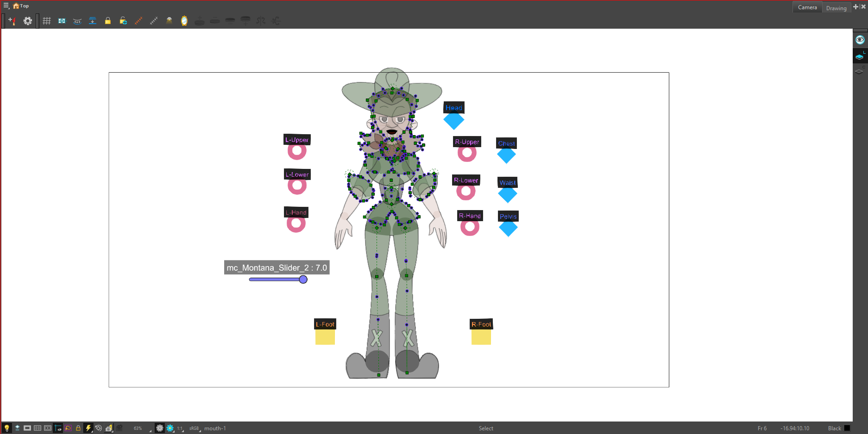Screen dimensions: 868x434
Task: Open the 63% zoom level dropdown
Action: [x=141, y=428]
